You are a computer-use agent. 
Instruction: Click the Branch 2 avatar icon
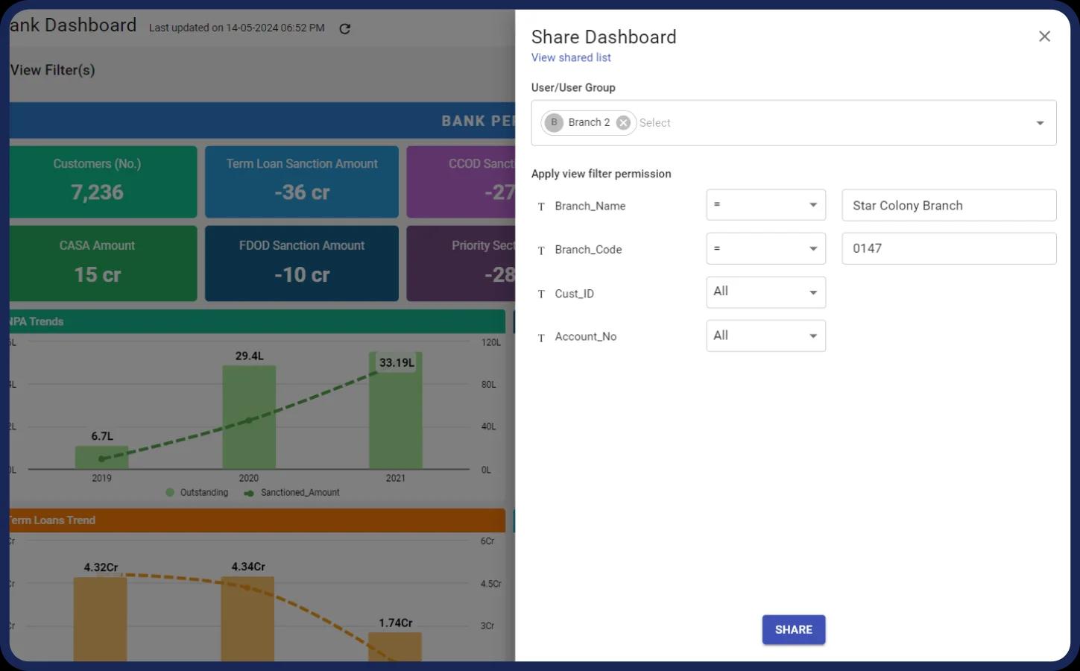[554, 122]
